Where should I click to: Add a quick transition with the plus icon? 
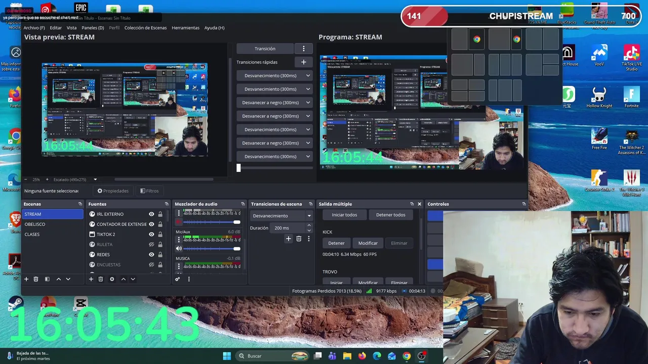pos(304,62)
